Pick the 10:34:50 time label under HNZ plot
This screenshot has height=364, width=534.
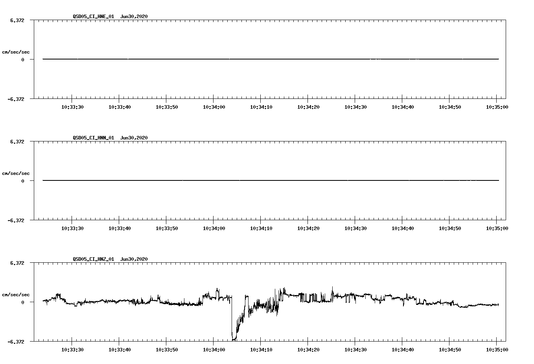(x=450, y=350)
